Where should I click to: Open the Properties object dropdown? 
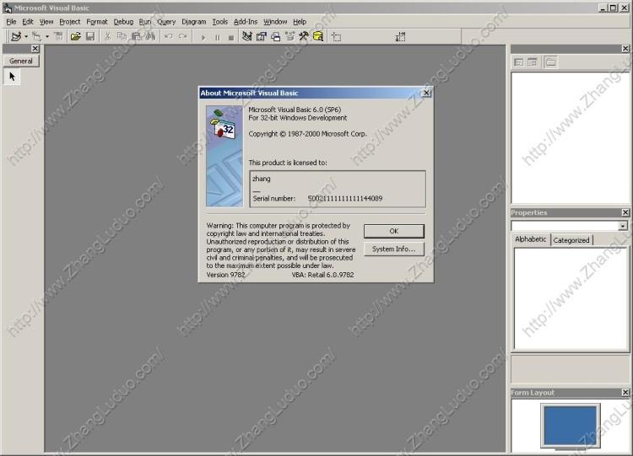click(x=623, y=226)
